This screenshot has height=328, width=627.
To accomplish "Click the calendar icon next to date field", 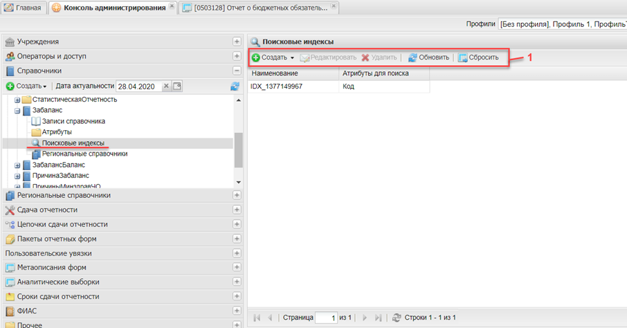I will point(177,86).
